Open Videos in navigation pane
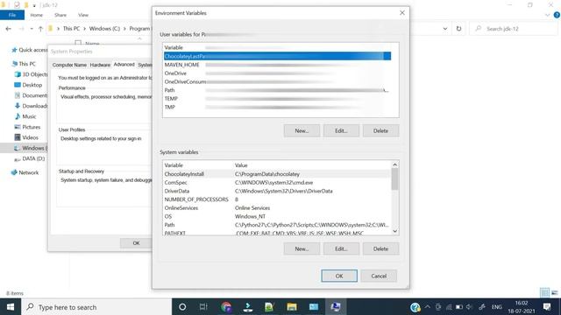The image size is (561, 315). tap(26, 137)
